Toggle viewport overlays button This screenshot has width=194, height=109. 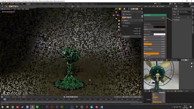pyautogui.click(x=124, y=9)
